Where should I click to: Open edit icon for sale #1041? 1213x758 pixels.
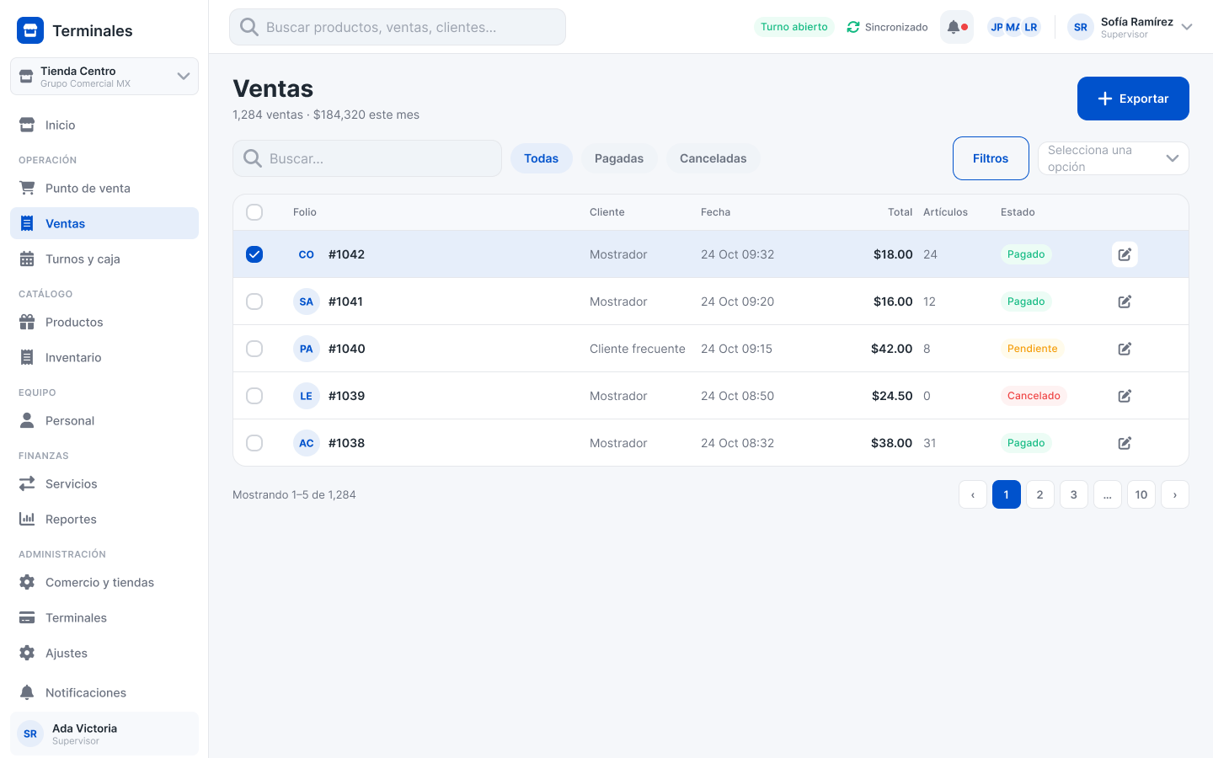1125,302
